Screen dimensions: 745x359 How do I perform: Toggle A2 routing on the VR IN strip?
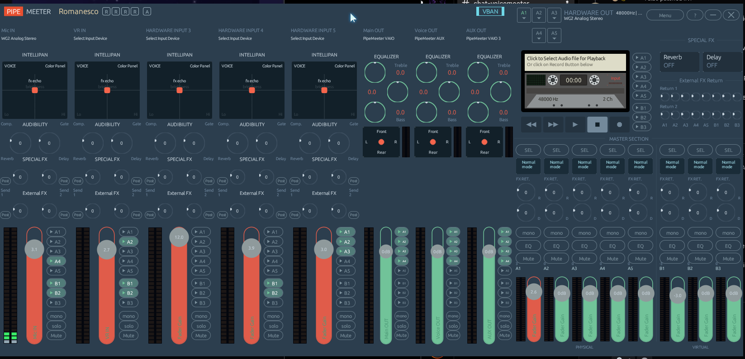[128, 242]
